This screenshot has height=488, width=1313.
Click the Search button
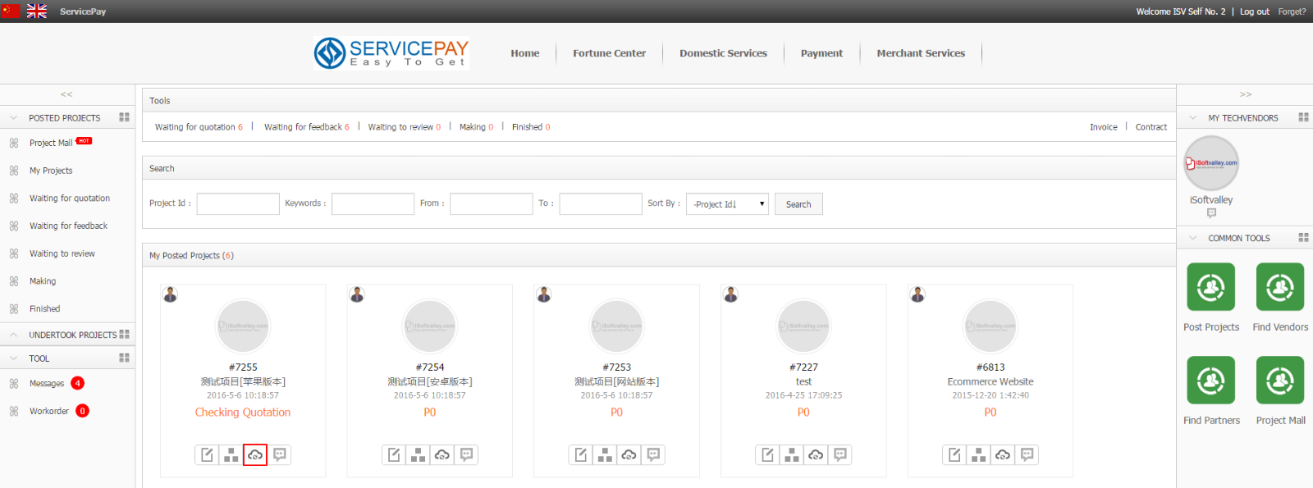[798, 204]
